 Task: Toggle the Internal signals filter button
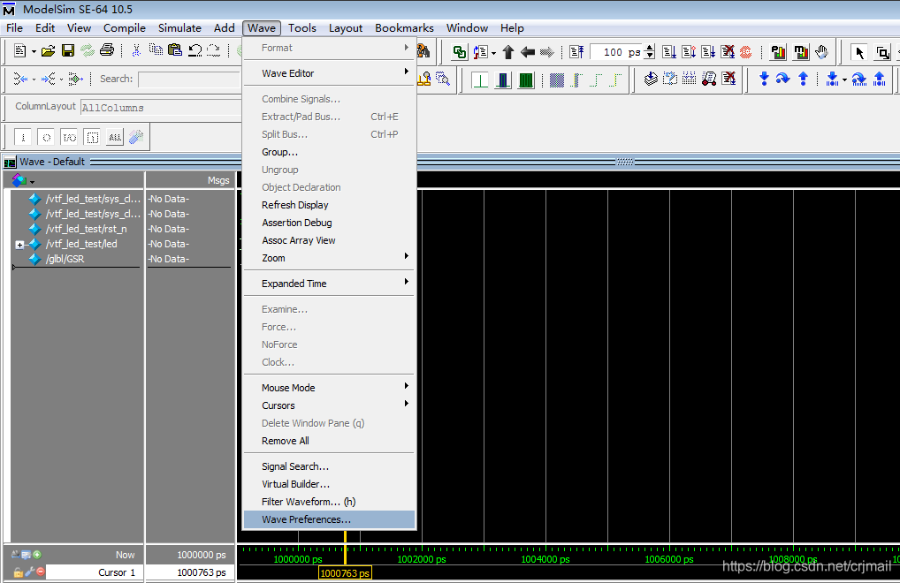[x=92, y=137]
